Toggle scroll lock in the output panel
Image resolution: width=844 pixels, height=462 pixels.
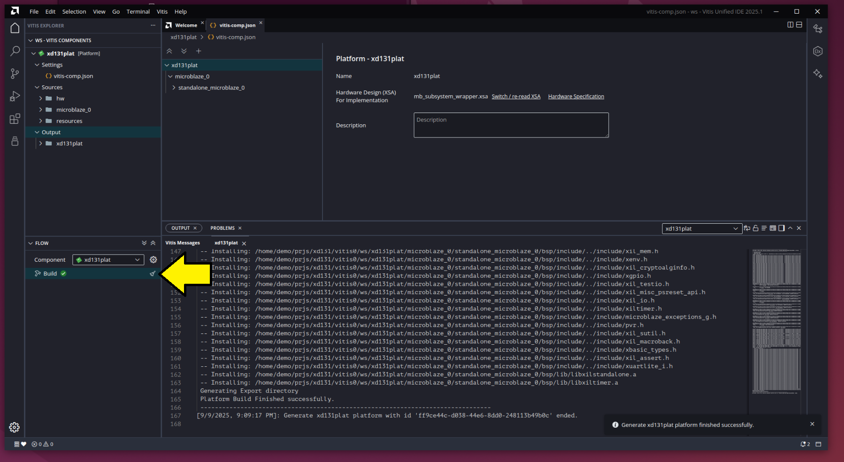click(756, 228)
